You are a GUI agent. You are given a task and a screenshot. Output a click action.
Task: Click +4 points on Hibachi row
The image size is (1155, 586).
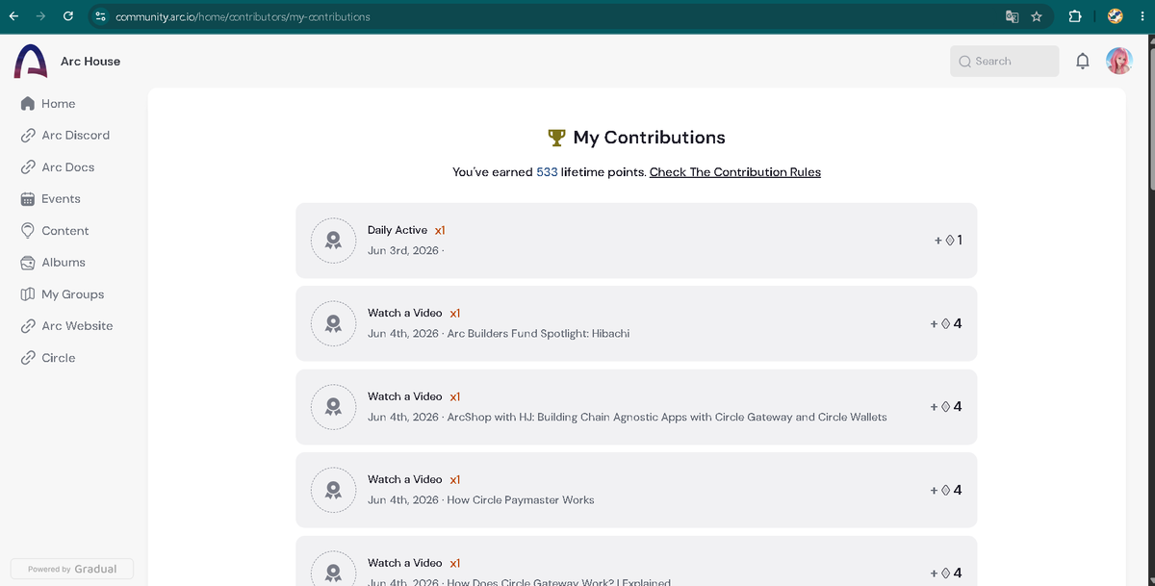(946, 323)
